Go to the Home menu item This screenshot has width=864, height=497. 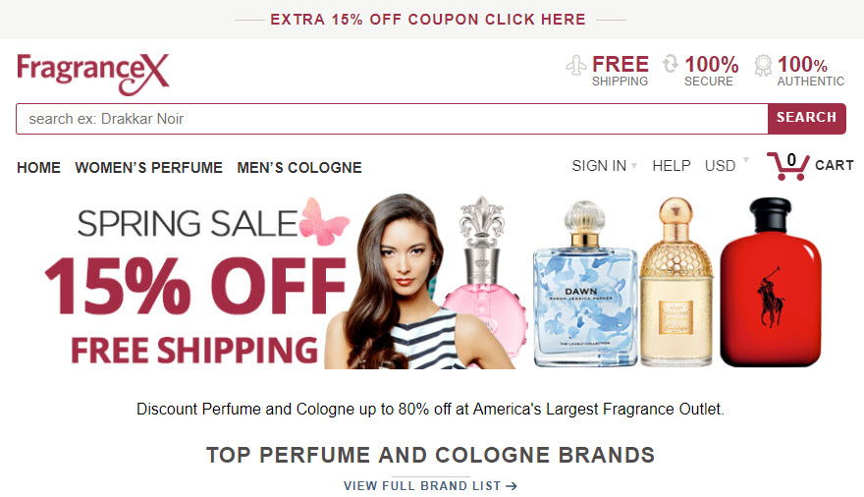(38, 168)
